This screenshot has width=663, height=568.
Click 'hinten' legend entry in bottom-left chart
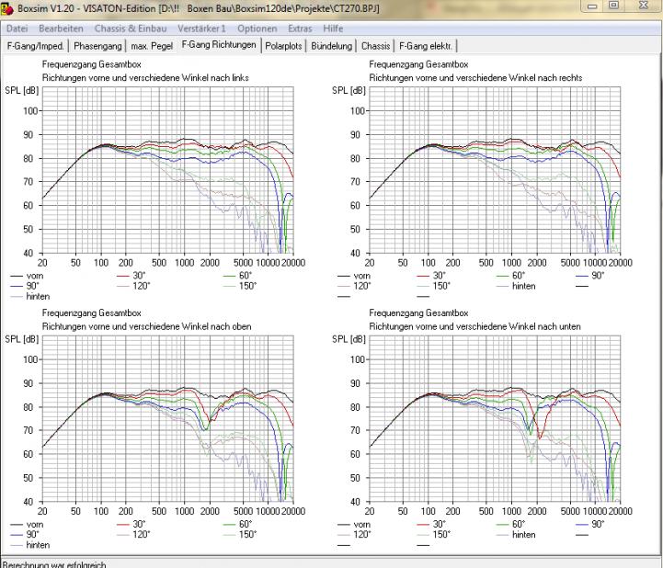tap(30, 545)
